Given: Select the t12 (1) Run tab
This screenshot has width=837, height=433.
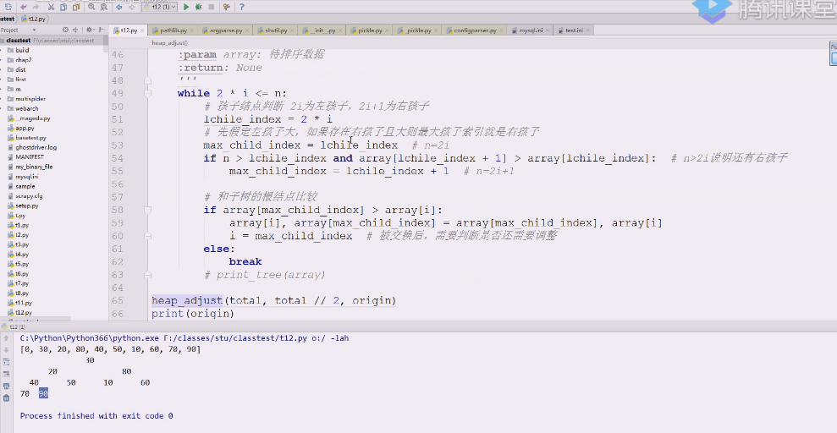Looking at the screenshot, I should [14, 326].
